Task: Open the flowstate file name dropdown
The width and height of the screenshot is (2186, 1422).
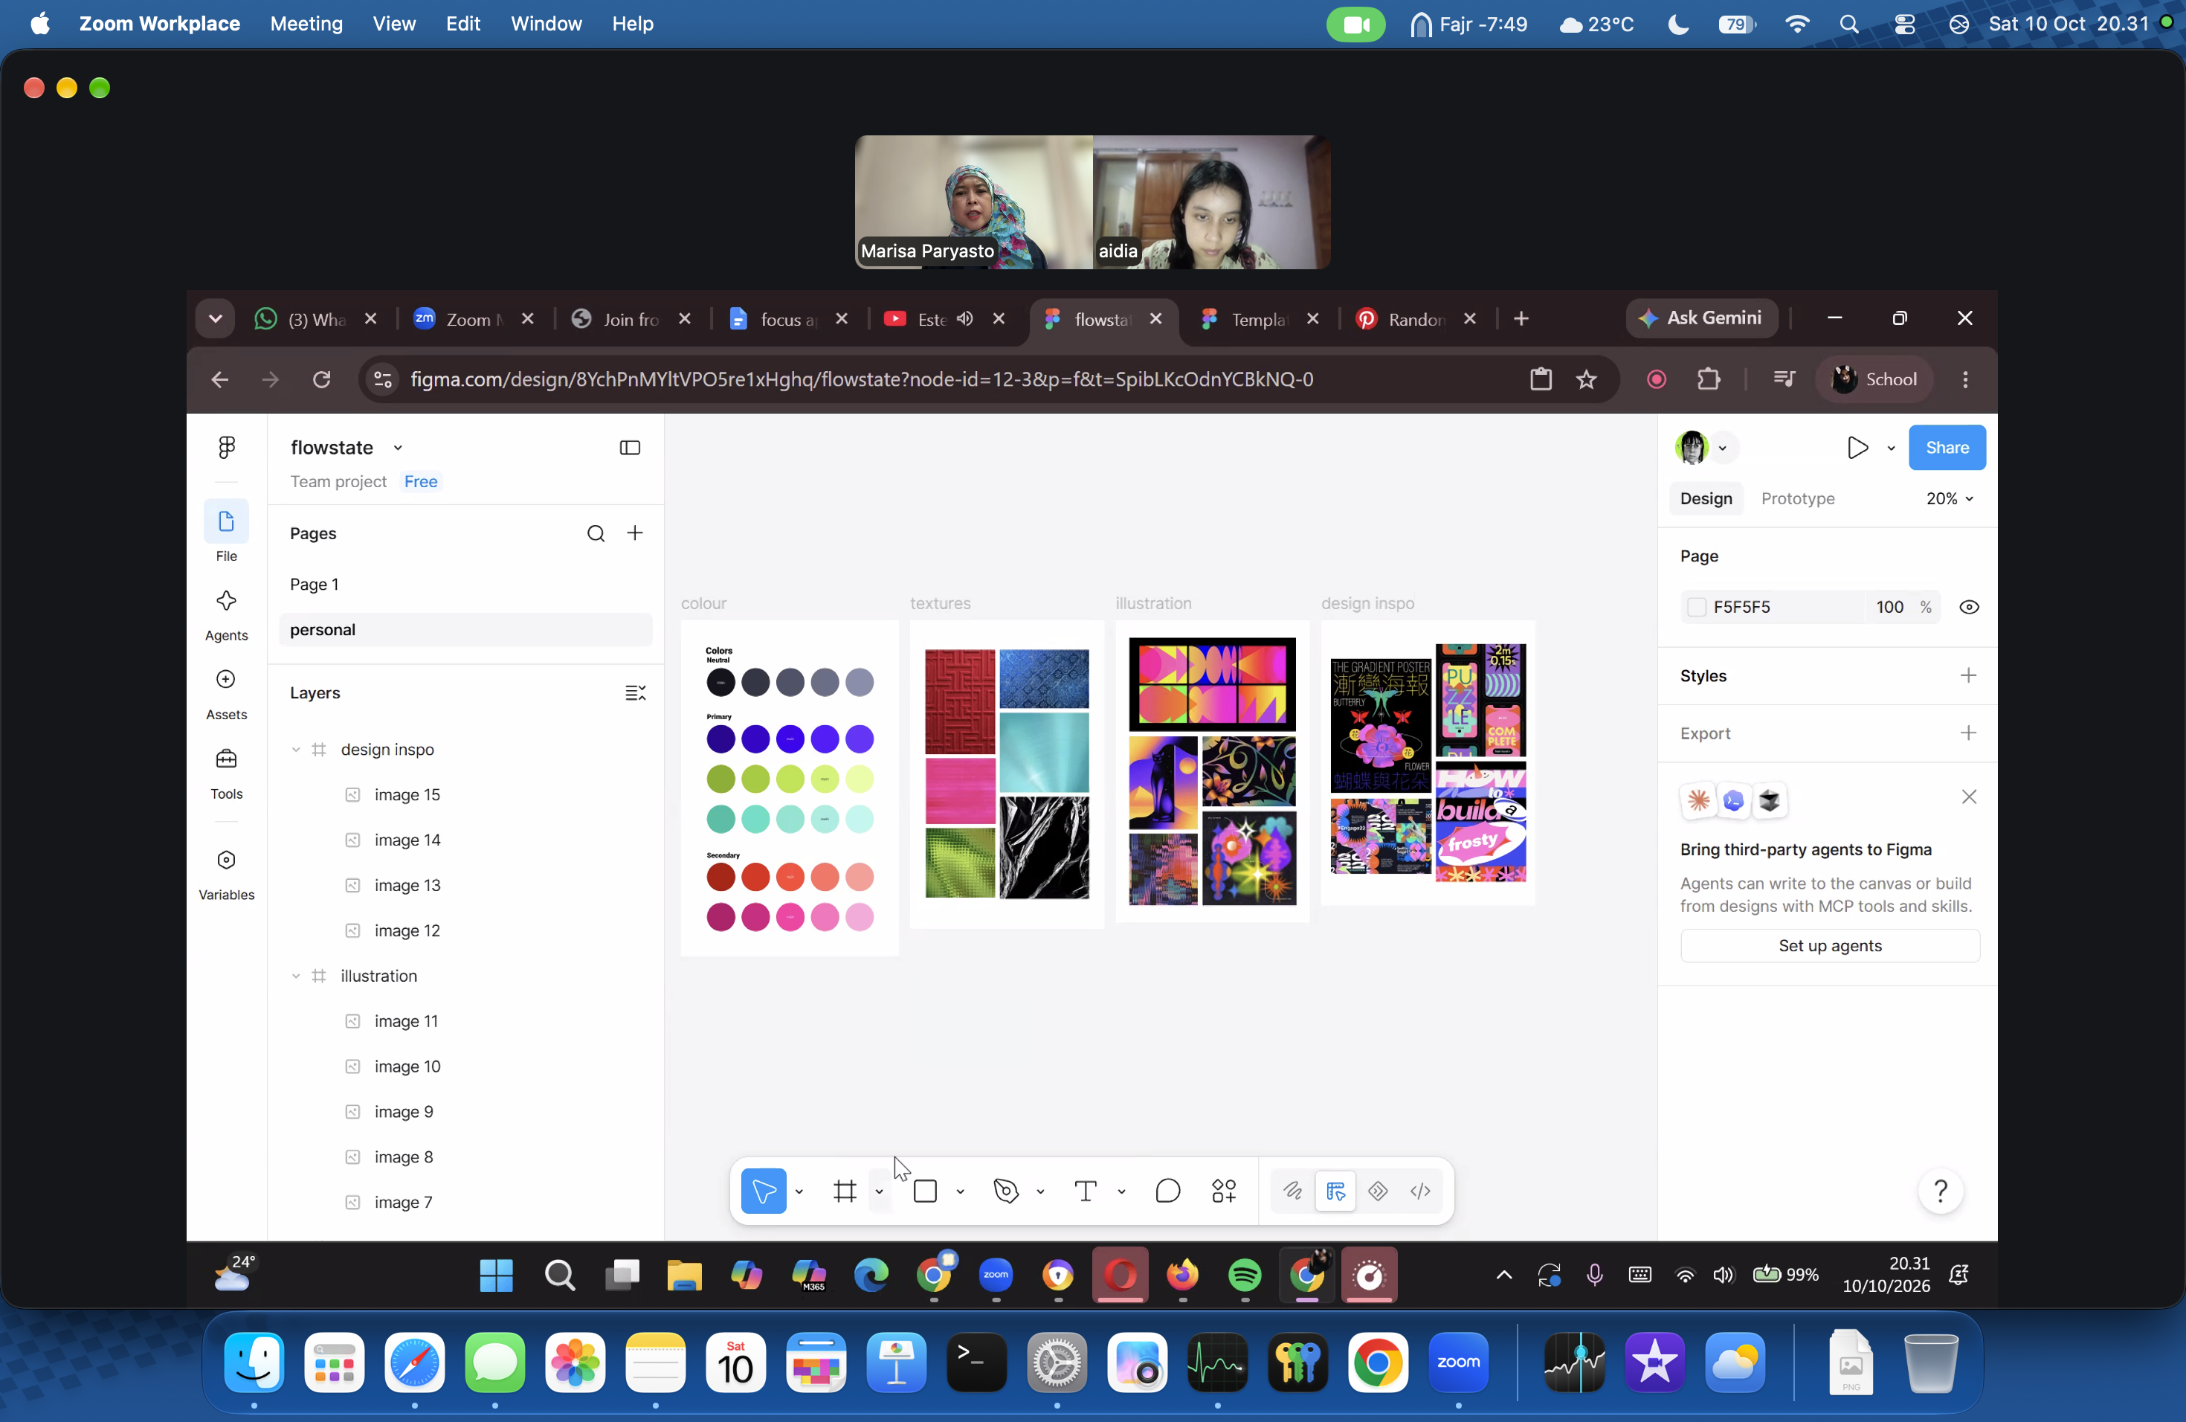Action: [398, 448]
